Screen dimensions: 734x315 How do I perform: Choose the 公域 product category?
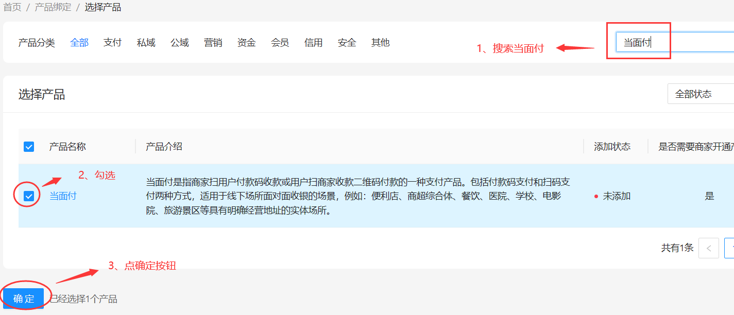[180, 43]
